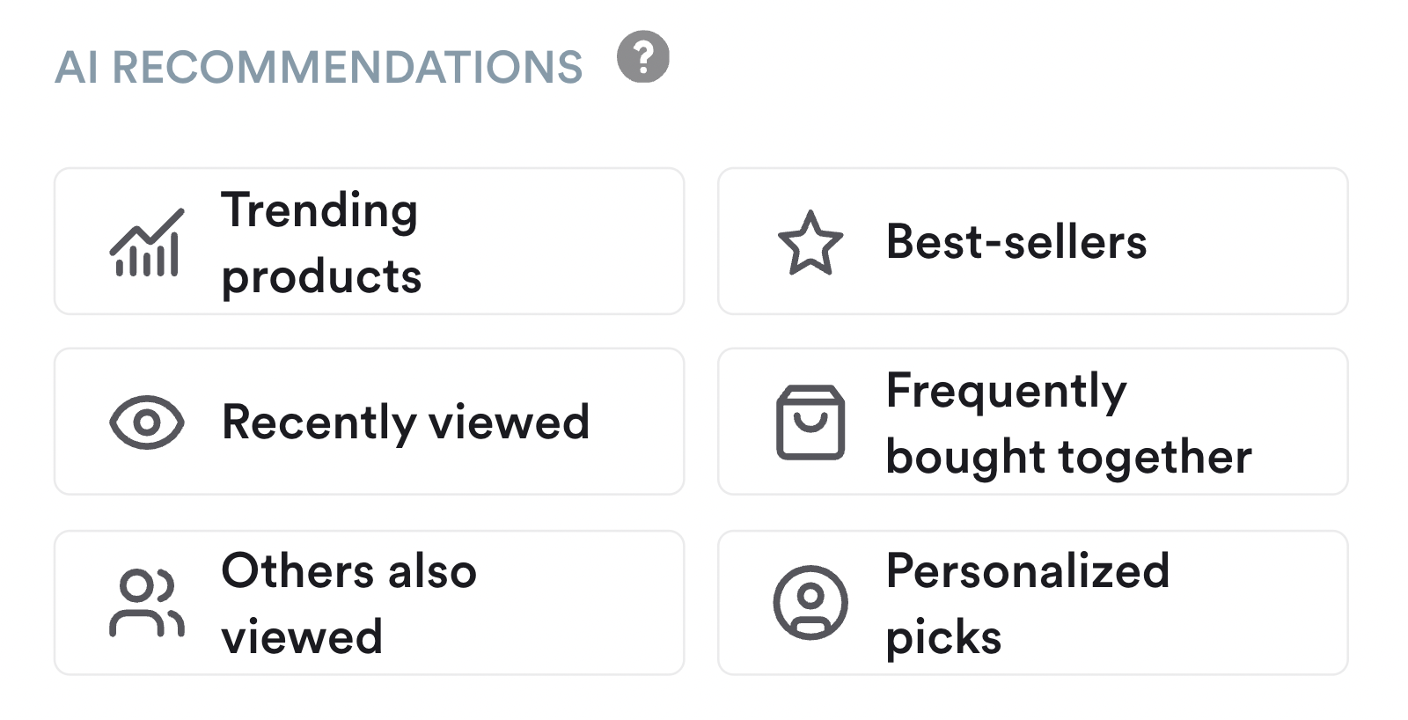Click the user avatar icon for Personalized picks
Screen dimensions: 1408x720
coord(810,604)
